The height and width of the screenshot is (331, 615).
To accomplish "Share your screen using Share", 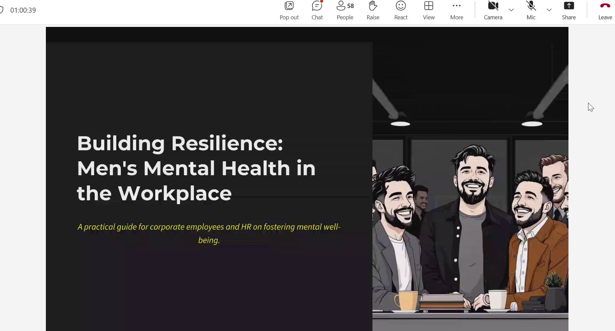I will (568, 10).
